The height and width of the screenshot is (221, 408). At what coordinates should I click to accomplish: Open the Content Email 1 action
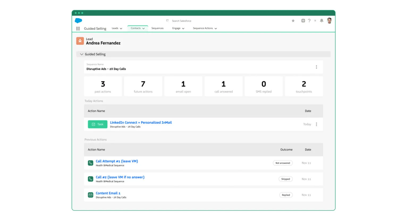click(108, 193)
